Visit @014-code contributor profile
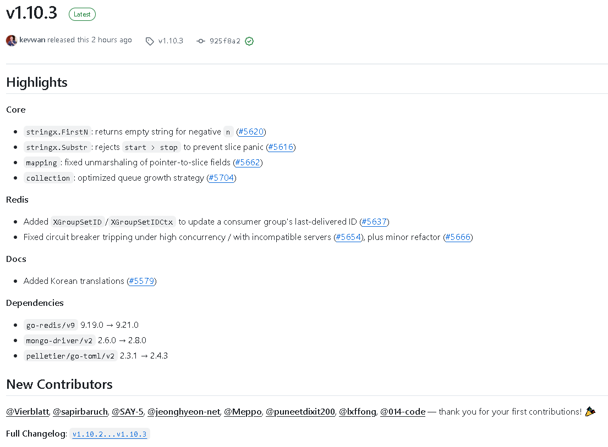The height and width of the screenshot is (447, 608). 402,412
